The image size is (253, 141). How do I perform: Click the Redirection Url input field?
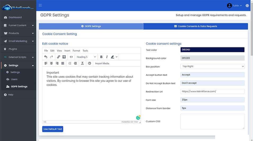(212, 91)
